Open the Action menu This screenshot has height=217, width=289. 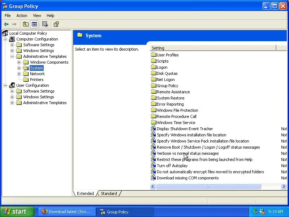(x=22, y=16)
